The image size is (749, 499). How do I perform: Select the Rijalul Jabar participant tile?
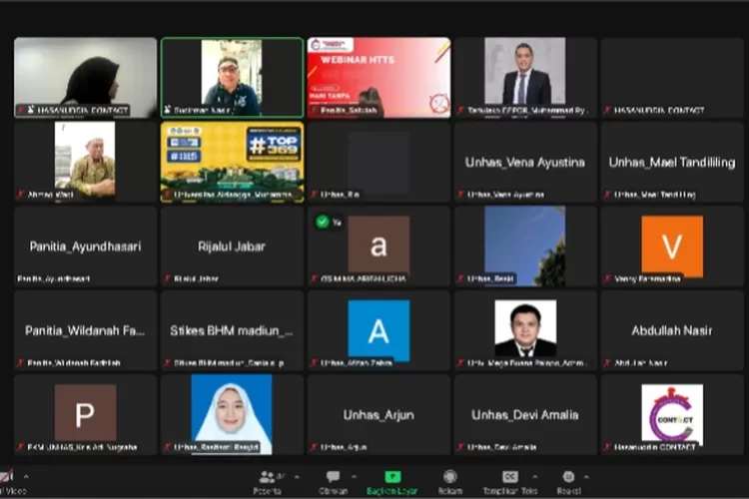coord(232,247)
